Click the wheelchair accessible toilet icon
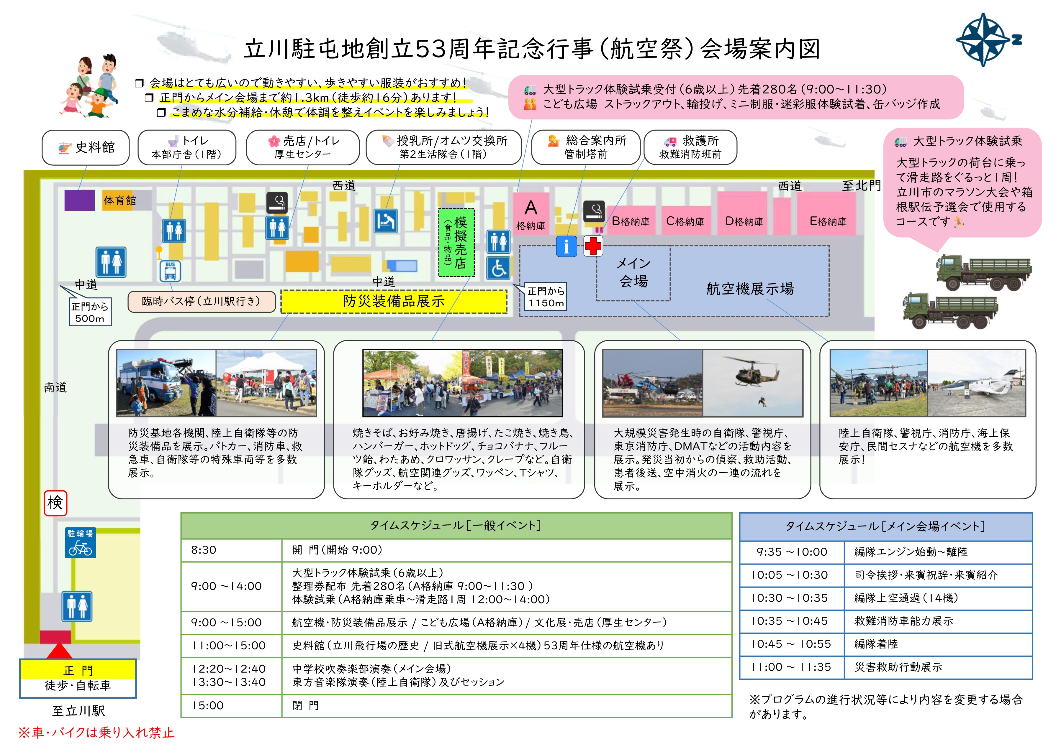This screenshot has height=752, width=1056. 498,268
